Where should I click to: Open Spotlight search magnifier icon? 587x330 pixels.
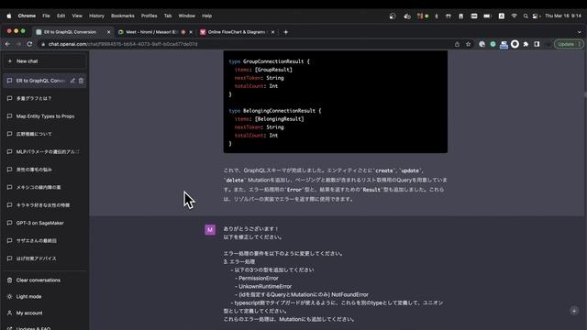526,16
